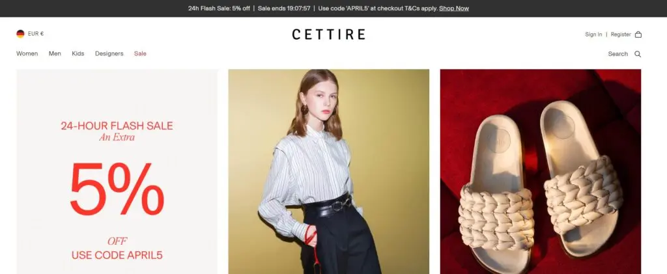Open the striped shirt model image
Screen dimensions: 667x274
coord(329,172)
